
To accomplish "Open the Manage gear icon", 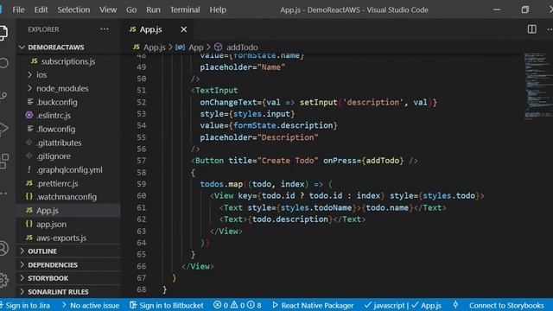I will click(3, 280).
